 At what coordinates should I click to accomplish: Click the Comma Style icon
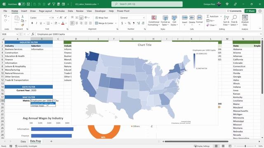click(134, 23)
